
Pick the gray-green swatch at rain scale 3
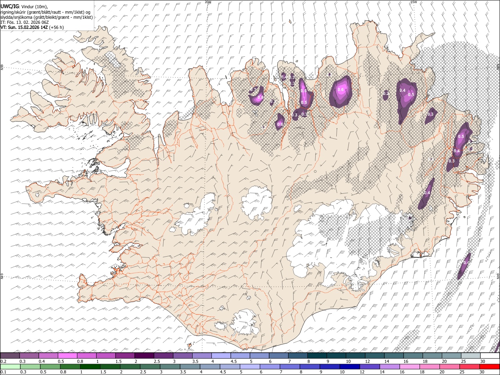coord(170,366)
